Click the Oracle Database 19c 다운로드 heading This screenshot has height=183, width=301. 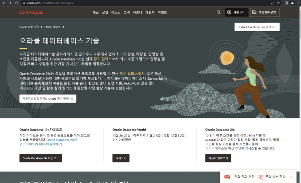tap(41, 130)
